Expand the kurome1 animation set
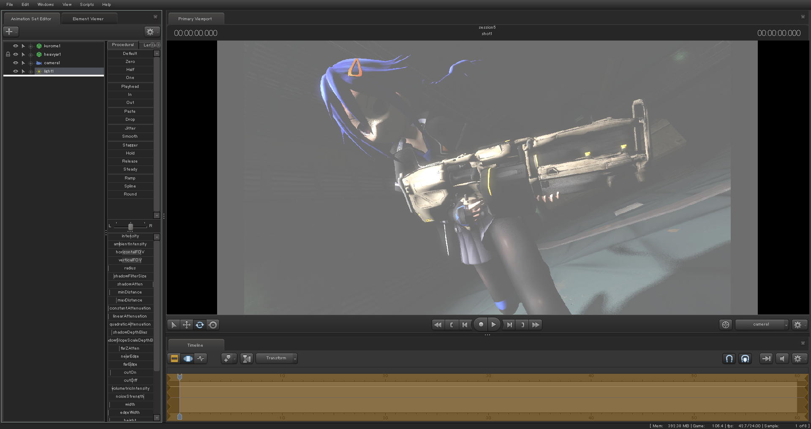 click(x=30, y=46)
